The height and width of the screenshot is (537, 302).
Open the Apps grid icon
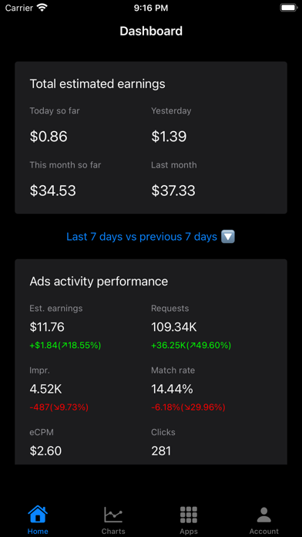tap(189, 515)
